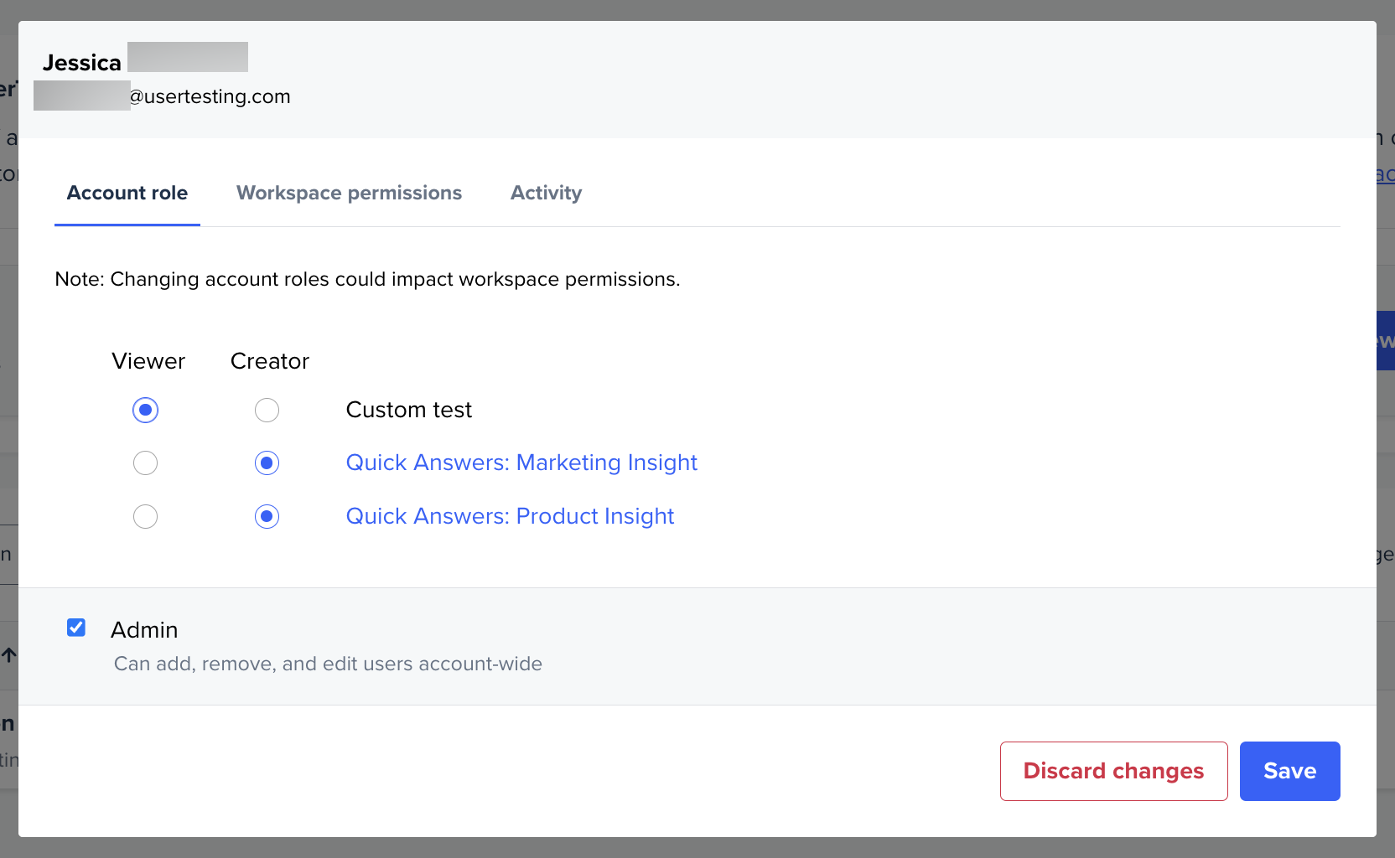Click the Discard changes button

pyautogui.click(x=1112, y=771)
